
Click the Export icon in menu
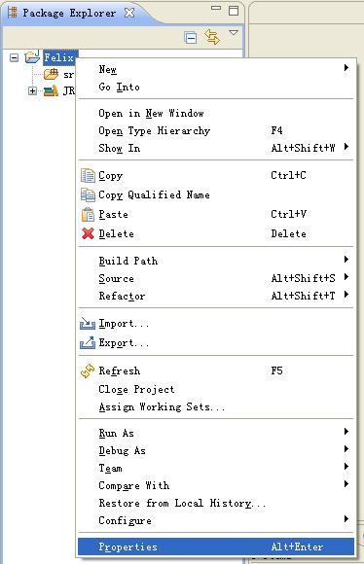pyautogui.click(x=88, y=342)
